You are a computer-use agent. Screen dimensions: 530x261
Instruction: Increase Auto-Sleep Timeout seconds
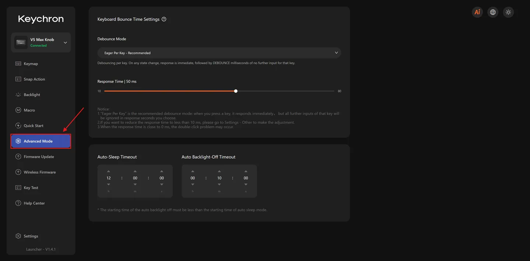pos(162,171)
